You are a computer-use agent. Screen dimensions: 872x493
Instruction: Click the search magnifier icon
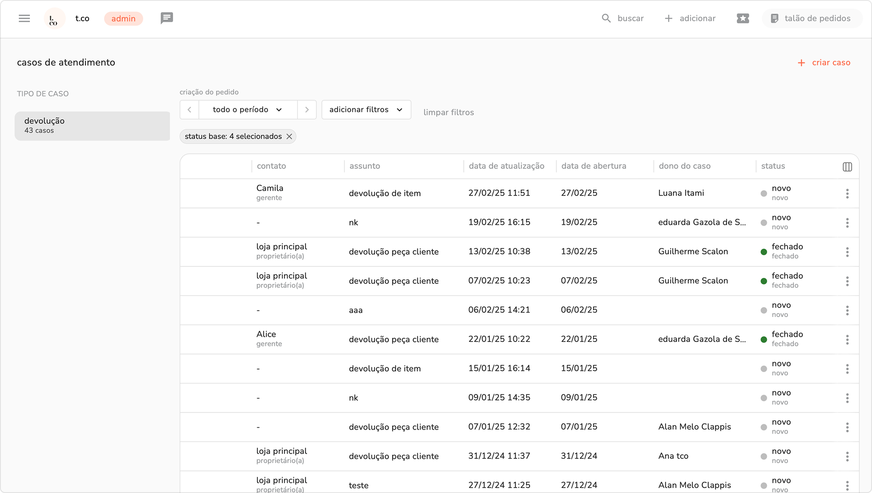tap(606, 18)
